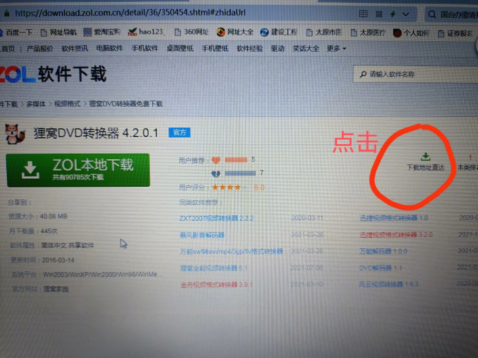Open the 爱淘宝购 bookmark
This screenshot has width=478, height=358.
pos(102,32)
